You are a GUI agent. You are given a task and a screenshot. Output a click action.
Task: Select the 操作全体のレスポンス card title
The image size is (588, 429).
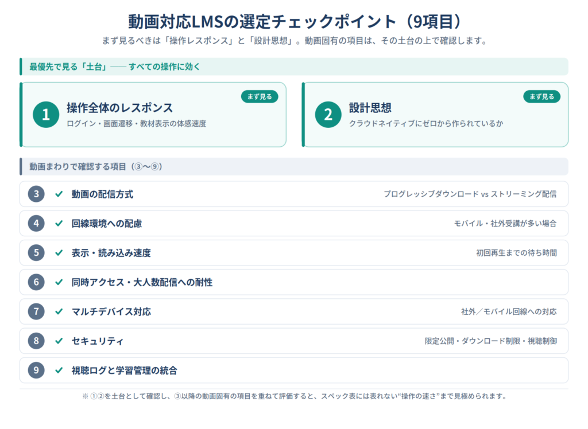(119, 108)
